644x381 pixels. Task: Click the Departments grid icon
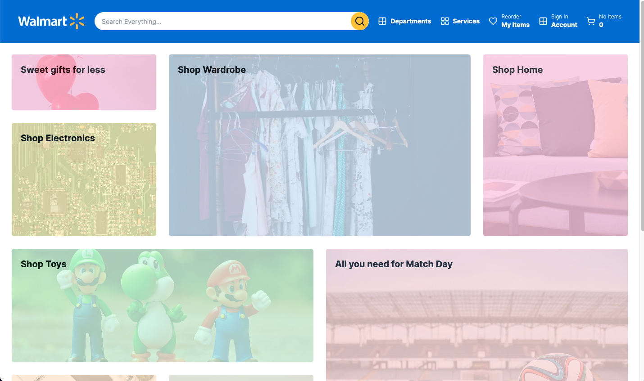click(382, 21)
